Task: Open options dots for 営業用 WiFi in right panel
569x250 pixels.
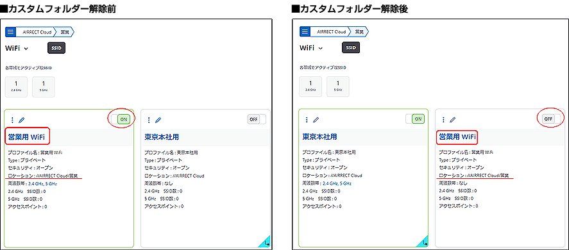Action: point(443,119)
